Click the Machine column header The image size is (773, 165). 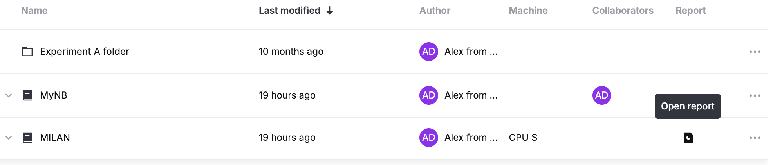tap(528, 11)
